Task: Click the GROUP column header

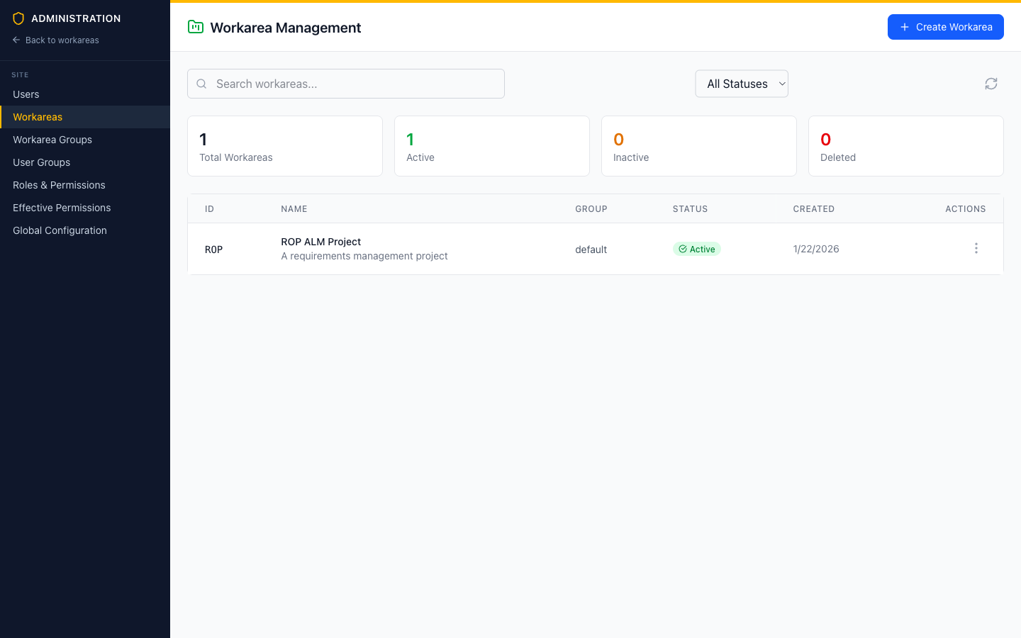Action: click(x=591, y=209)
